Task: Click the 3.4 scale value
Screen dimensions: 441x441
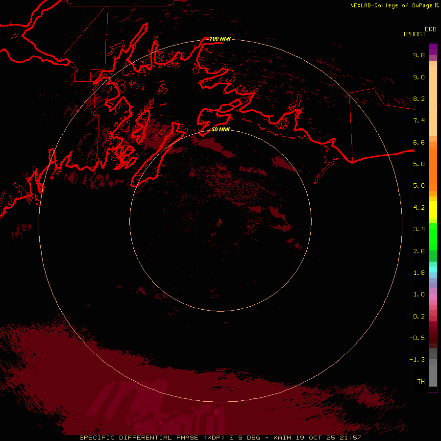Action: (419, 229)
